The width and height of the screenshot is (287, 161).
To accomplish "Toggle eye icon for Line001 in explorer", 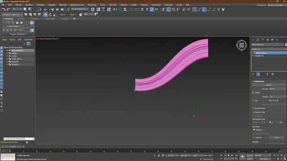I will point(8,53).
